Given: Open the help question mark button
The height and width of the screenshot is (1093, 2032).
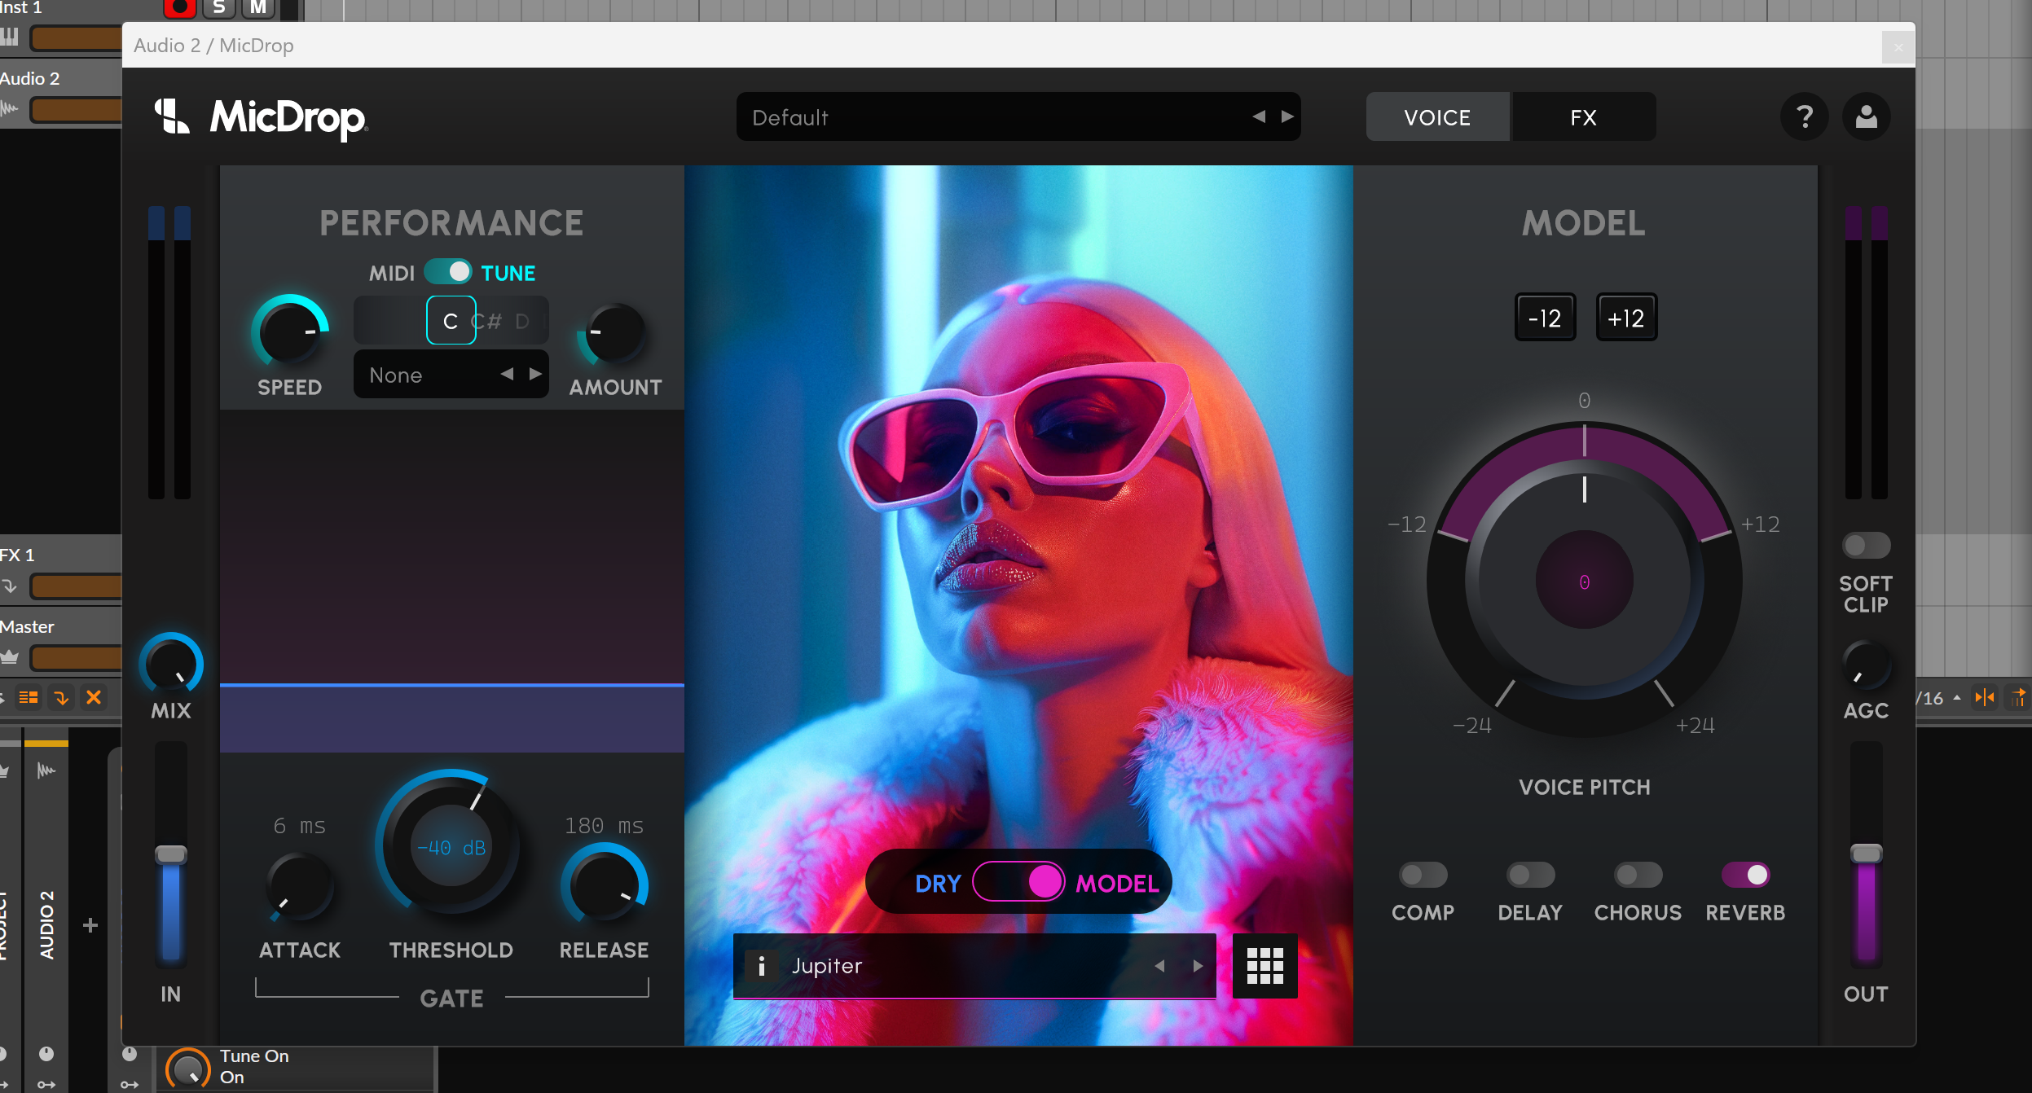Looking at the screenshot, I should [x=1804, y=117].
